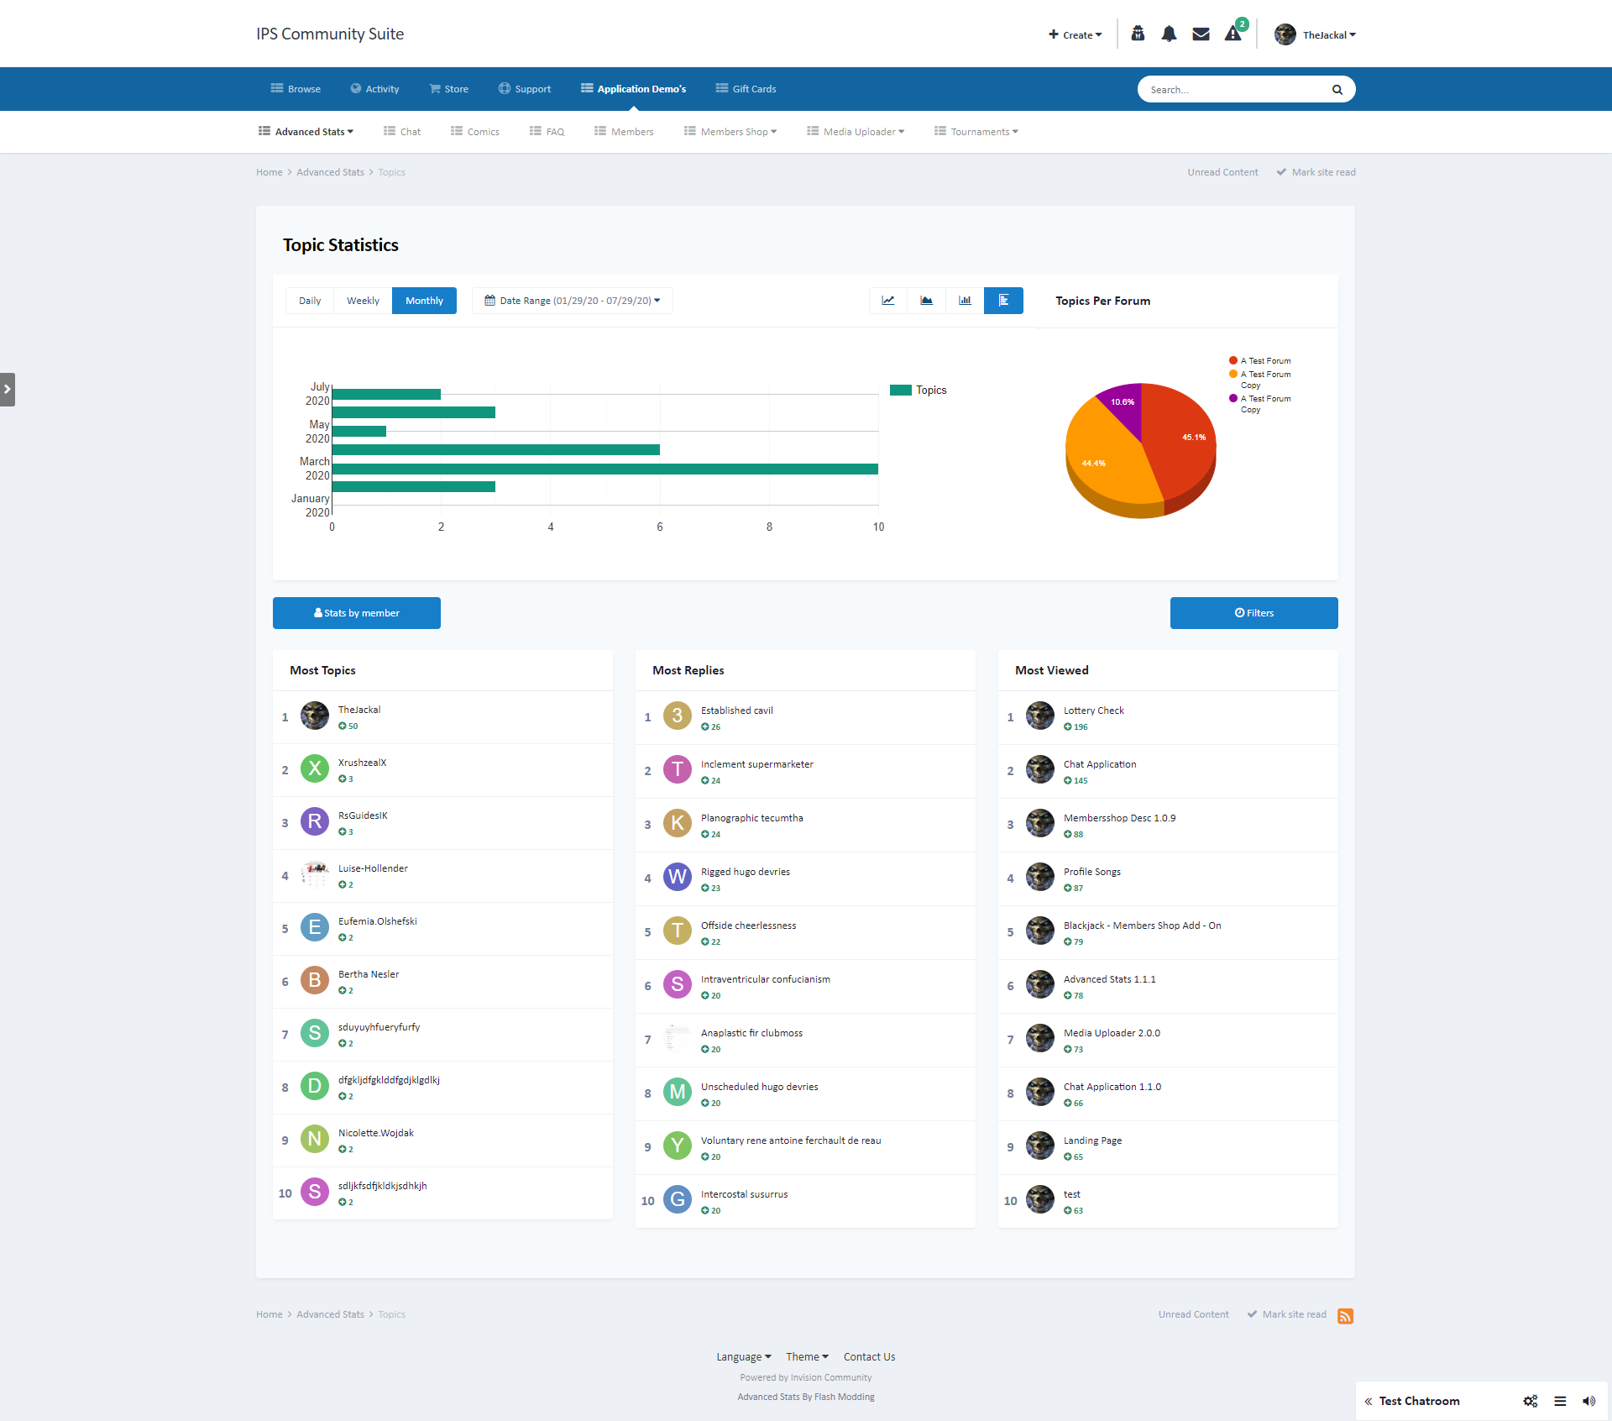The height and width of the screenshot is (1421, 1612).
Task: Select Weekly interval
Action: tap(363, 301)
